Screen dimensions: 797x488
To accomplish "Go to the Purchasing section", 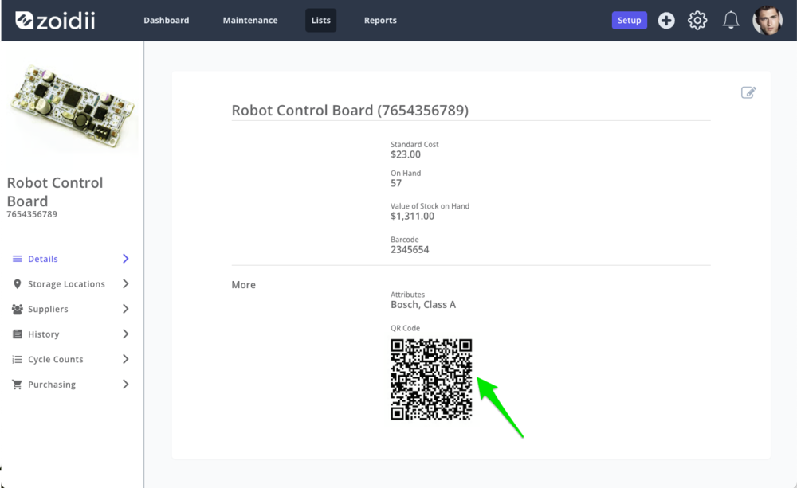I will click(52, 385).
